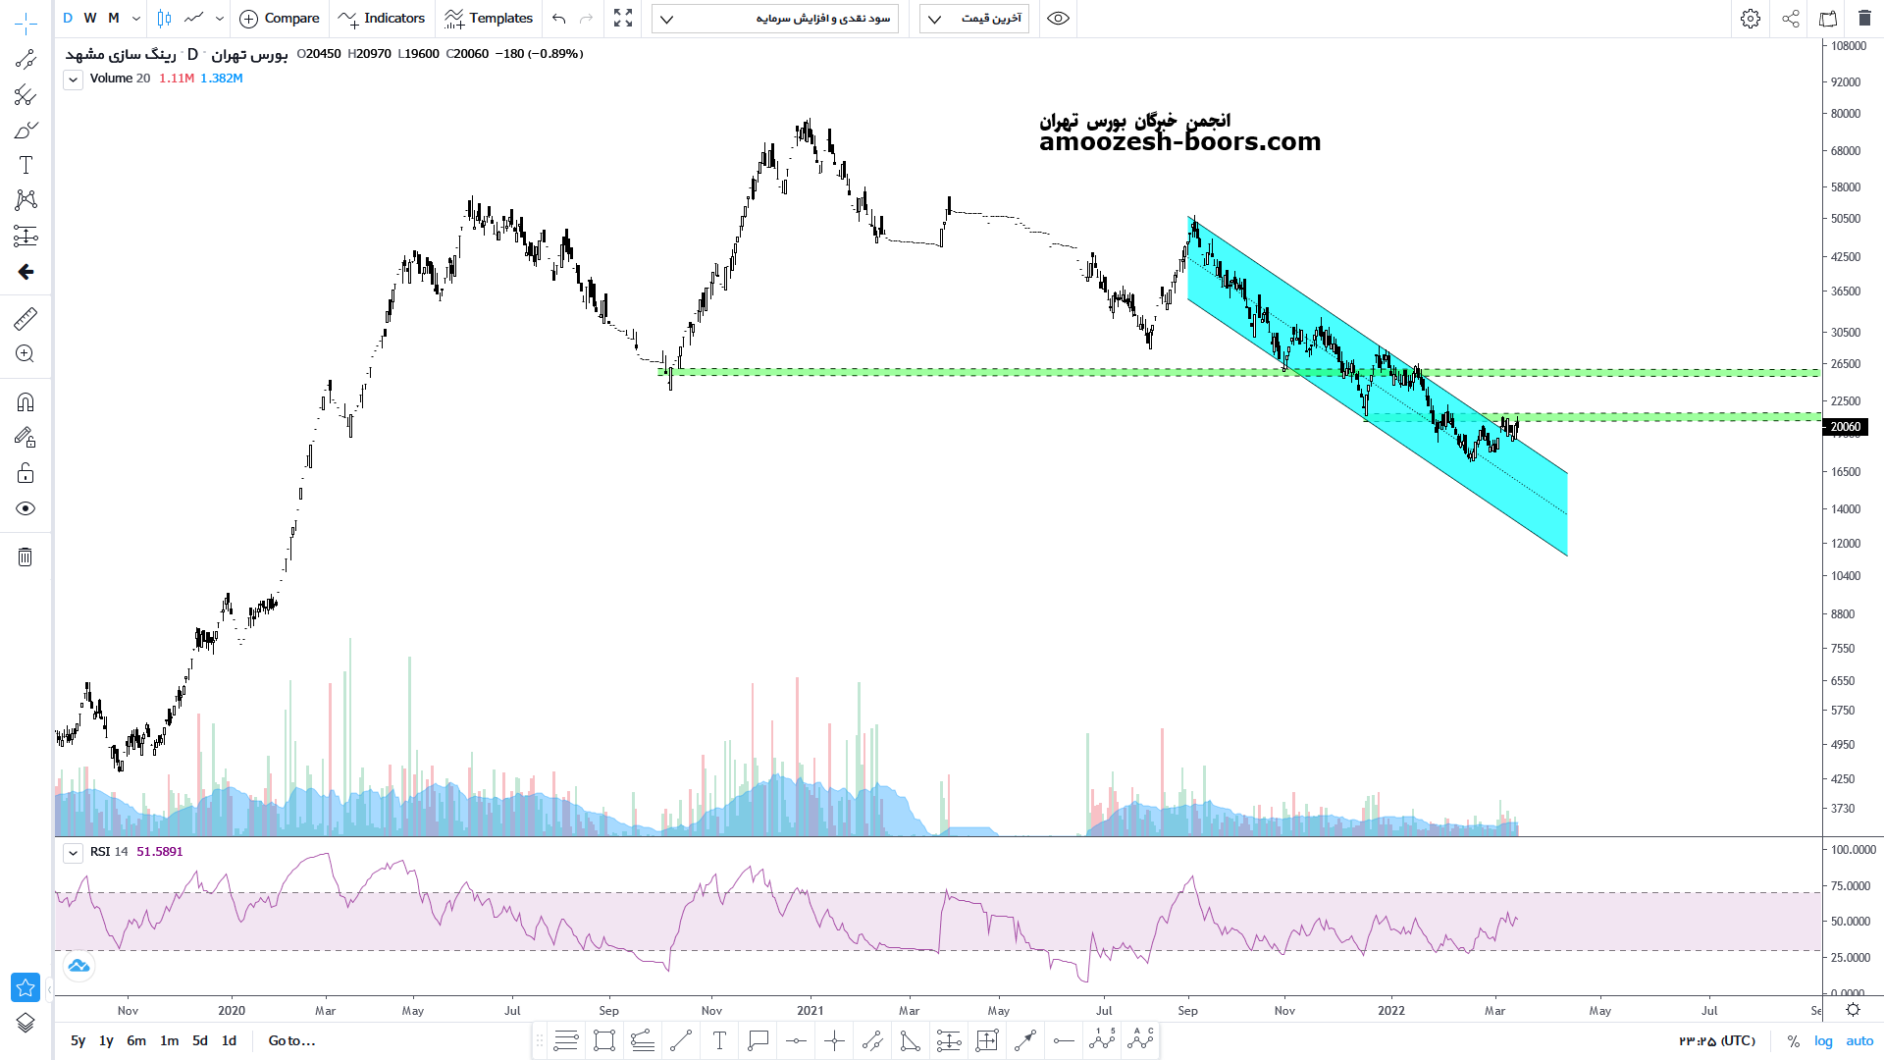Click the zoom in magnifier tool
1884x1060 pixels.
(26, 354)
